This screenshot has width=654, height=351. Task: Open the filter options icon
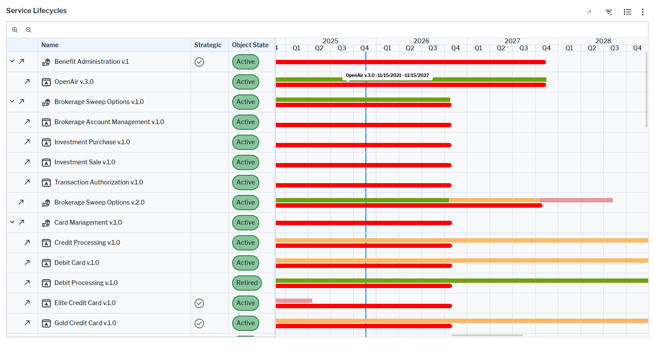609,12
